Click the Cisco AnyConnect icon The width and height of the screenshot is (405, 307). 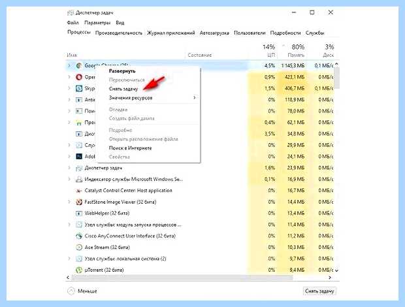point(79,236)
